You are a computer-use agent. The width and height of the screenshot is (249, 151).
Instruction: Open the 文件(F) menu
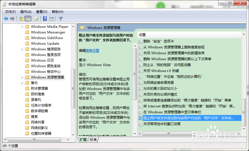(x=10, y=12)
